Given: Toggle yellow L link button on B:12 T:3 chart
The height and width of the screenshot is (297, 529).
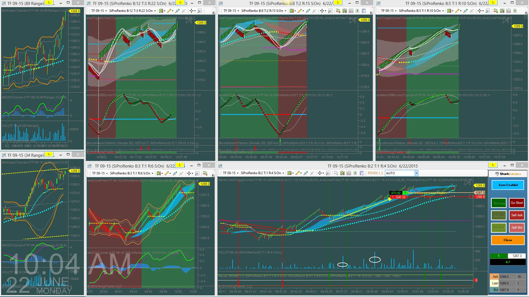Looking at the screenshot, I should [x=180, y=2].
